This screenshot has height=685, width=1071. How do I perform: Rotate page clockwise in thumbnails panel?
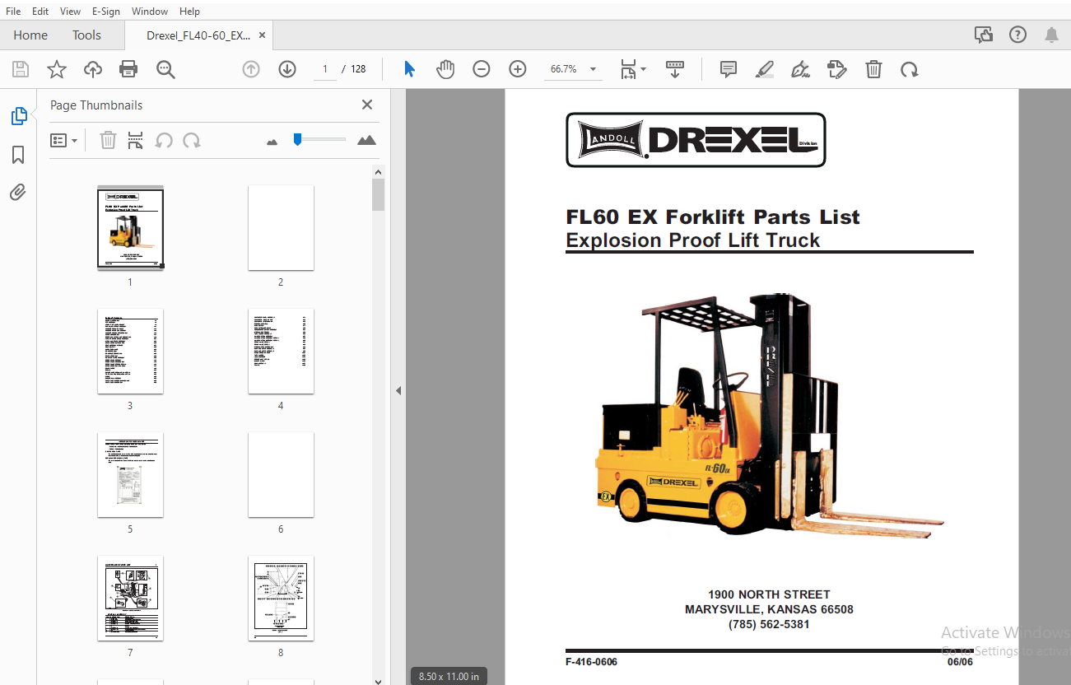(x=192, y=140)
